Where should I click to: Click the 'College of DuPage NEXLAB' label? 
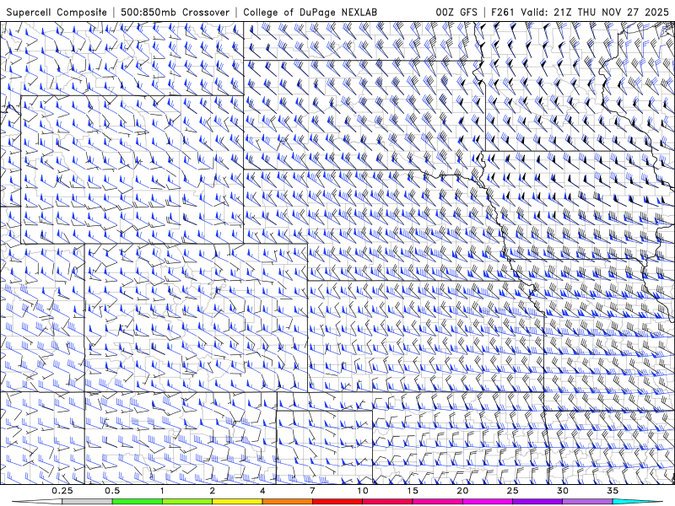(x=310, y=13)
